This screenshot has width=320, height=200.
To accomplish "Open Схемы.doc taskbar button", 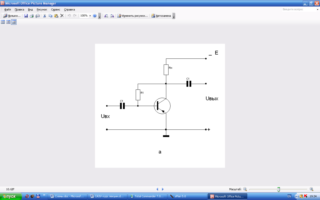I will [68, 196].
